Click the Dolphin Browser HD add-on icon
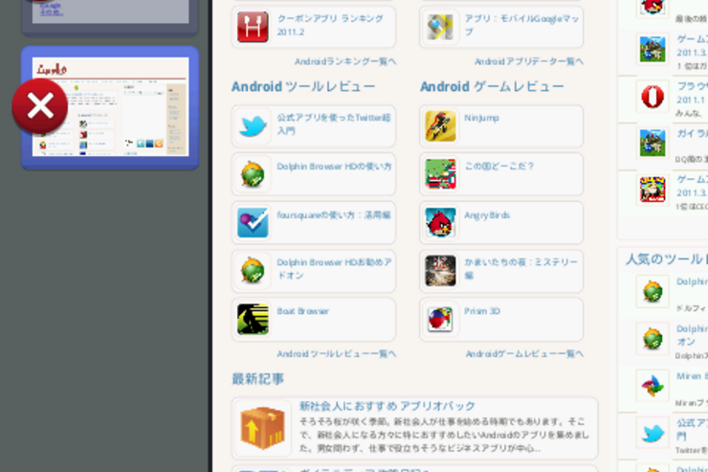Image resolution: width=708 pixels, height=472 pixels. [x=253, y=271]
